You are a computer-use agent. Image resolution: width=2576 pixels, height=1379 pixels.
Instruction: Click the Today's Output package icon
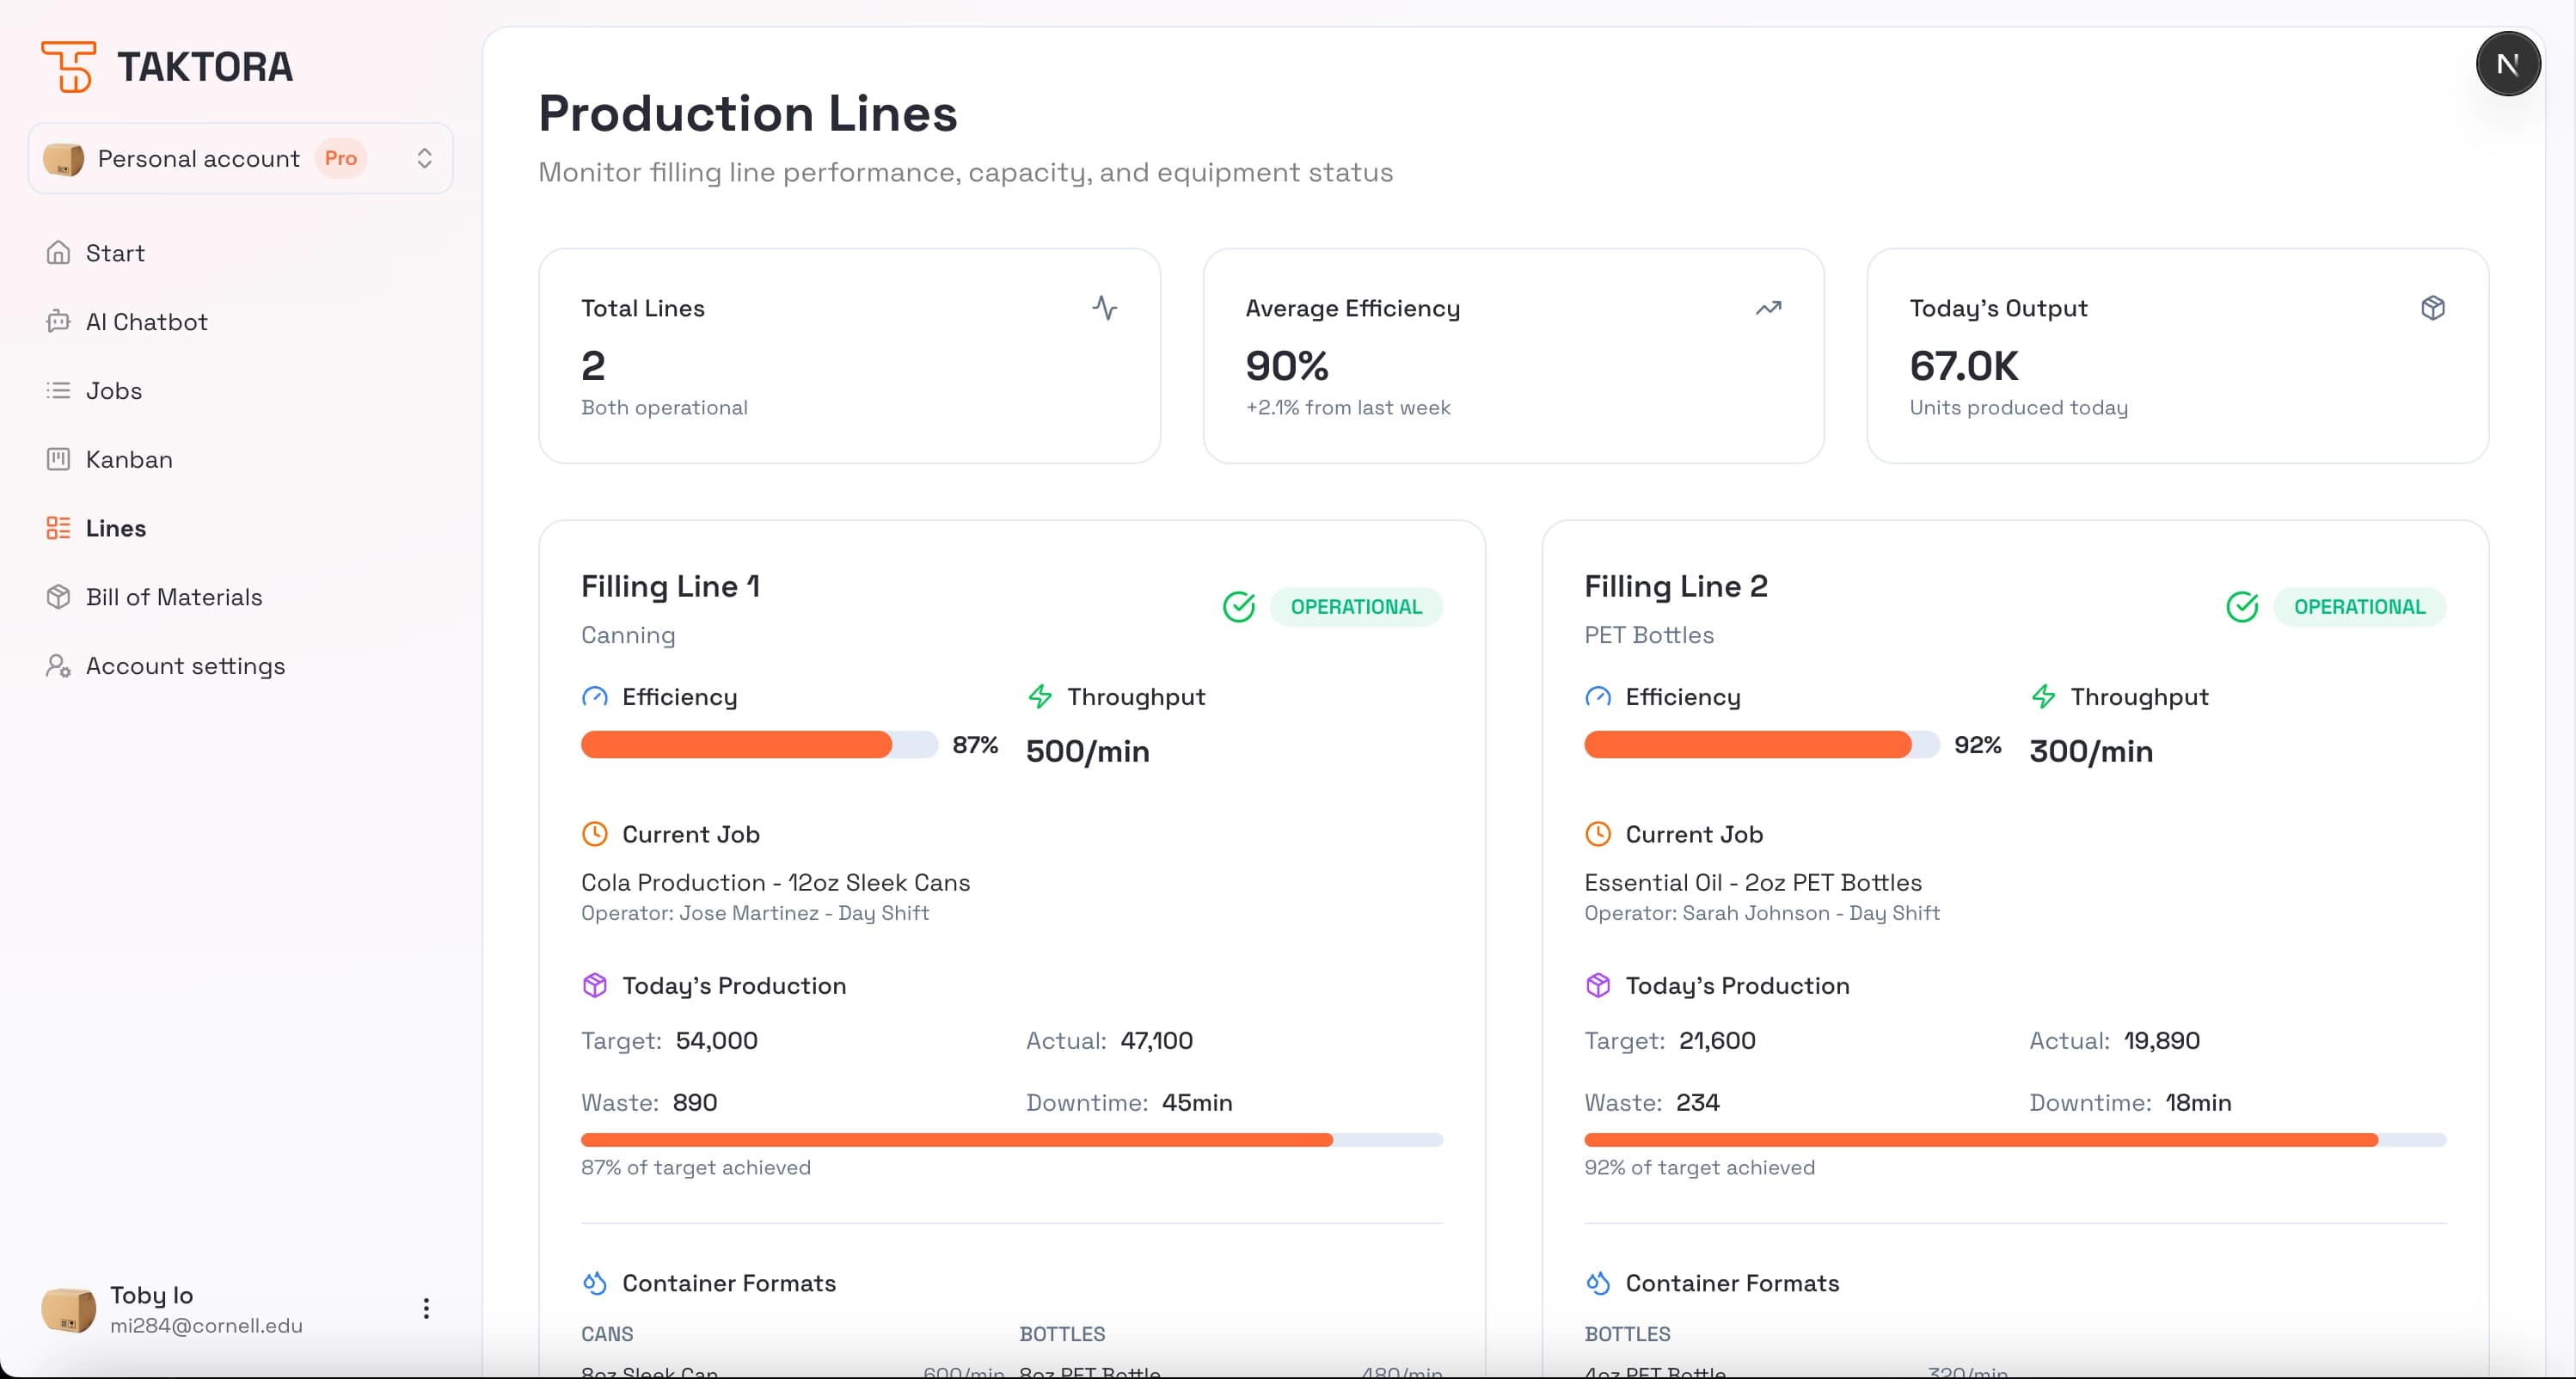(x=2434, y=307)
